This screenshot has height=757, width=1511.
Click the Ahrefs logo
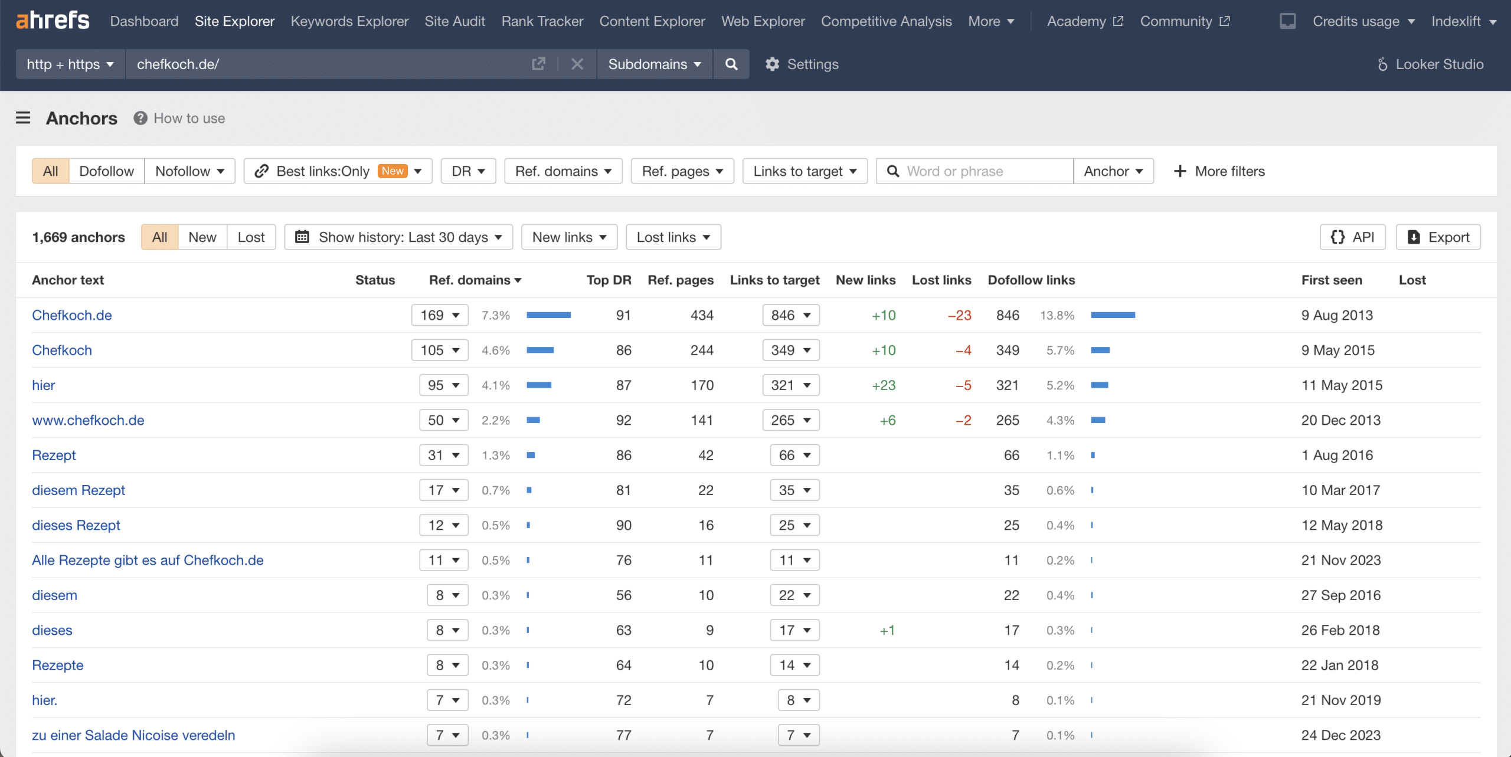point(53,21)
